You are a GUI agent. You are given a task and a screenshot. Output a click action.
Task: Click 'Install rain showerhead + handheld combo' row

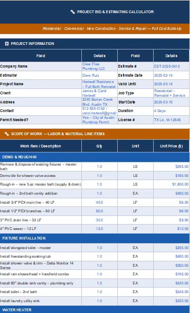pos(95,274)
